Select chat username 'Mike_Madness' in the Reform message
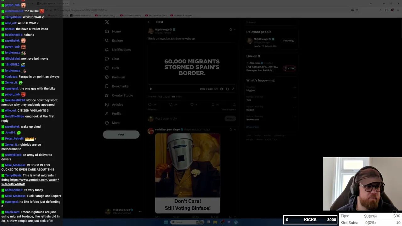Viewport: 402px width, 226px height. (x=15, y=165)
